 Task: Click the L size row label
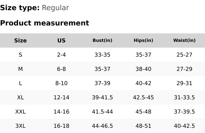coord(20,83)
